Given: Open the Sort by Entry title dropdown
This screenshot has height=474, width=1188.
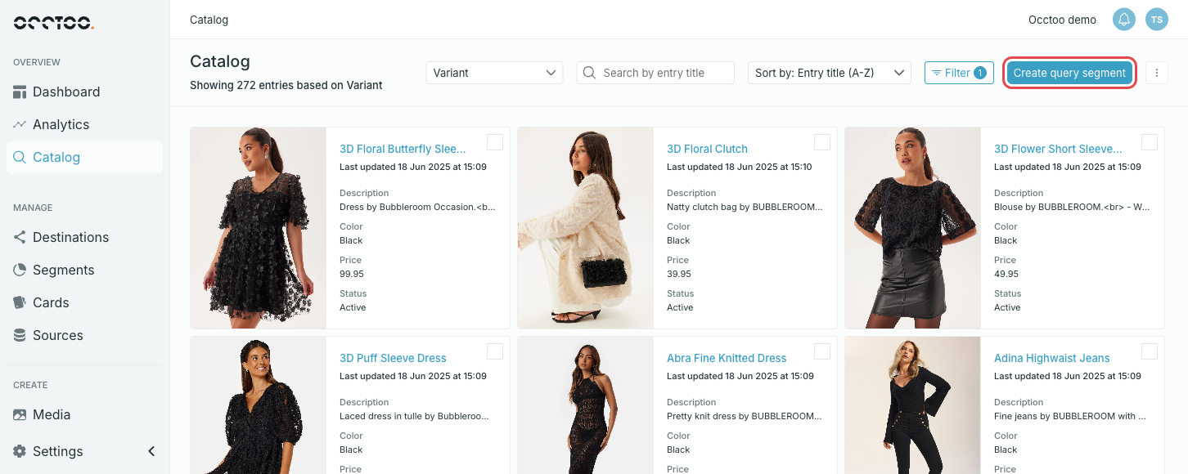Looking at the screenshot, I should point(830,73).
